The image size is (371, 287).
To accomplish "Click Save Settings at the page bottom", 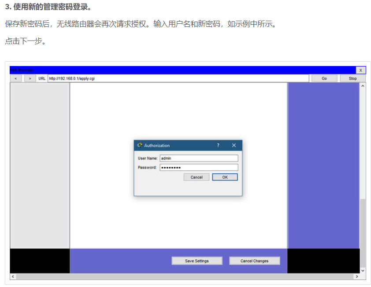I will tap(197, 261).
